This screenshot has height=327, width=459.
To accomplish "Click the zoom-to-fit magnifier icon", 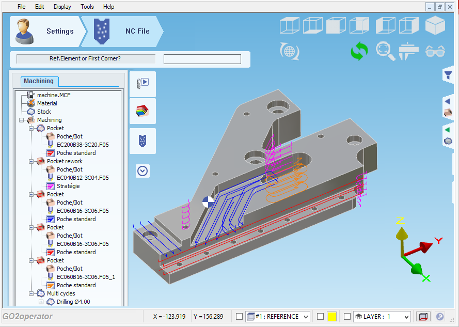I will coord(385,51).
